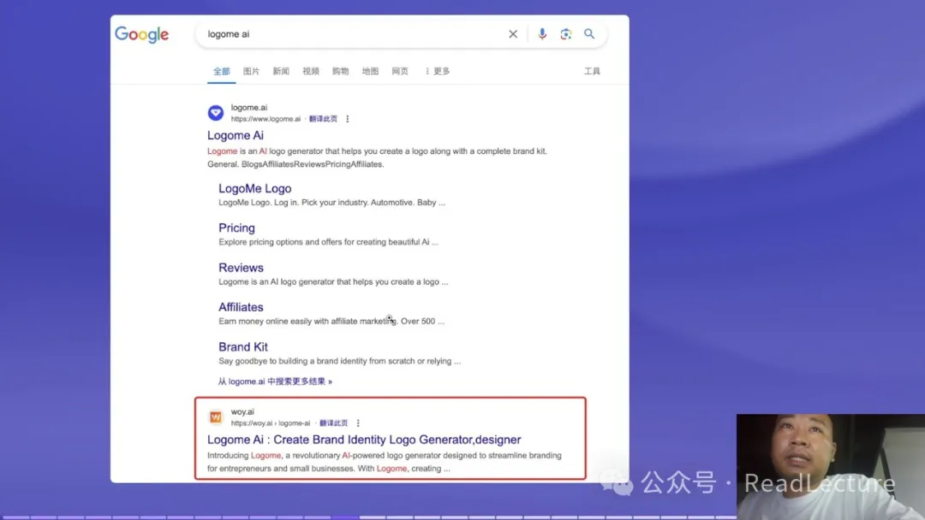Image resolution: width=925 pixels, height=520 pixels.
Task: Open three-dot menu beside woy.ai result
Action: [358, 423]
